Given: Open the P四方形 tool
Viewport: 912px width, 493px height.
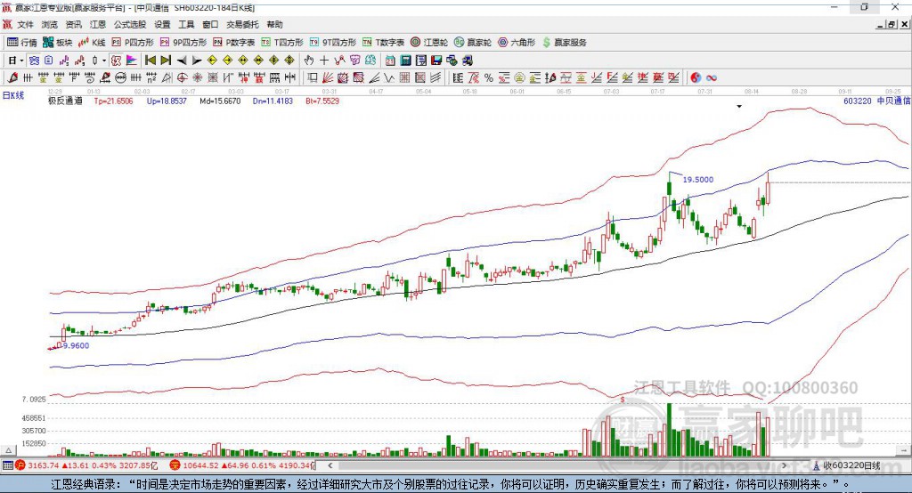Looking at the screenshot, I should 133,43.
